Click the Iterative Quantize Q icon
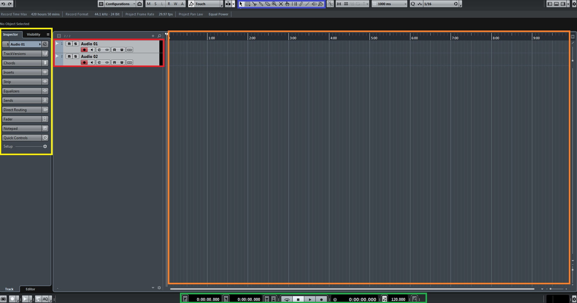Viewport: 577px width, 303px height. pos(413,4)
